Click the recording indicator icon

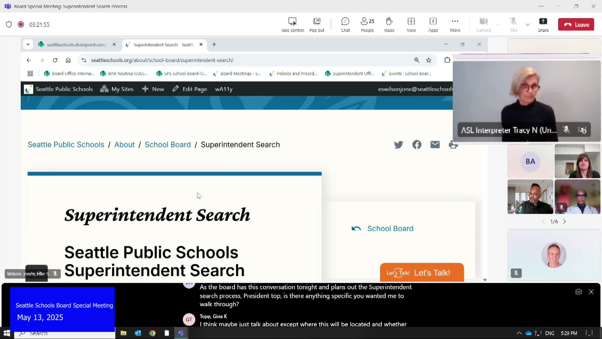[21, 24]
